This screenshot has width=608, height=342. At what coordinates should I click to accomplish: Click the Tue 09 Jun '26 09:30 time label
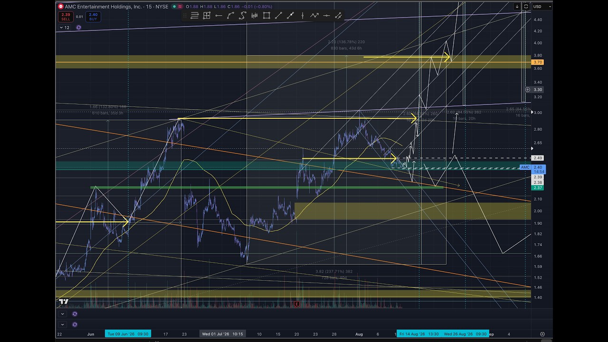coord(128,334)
